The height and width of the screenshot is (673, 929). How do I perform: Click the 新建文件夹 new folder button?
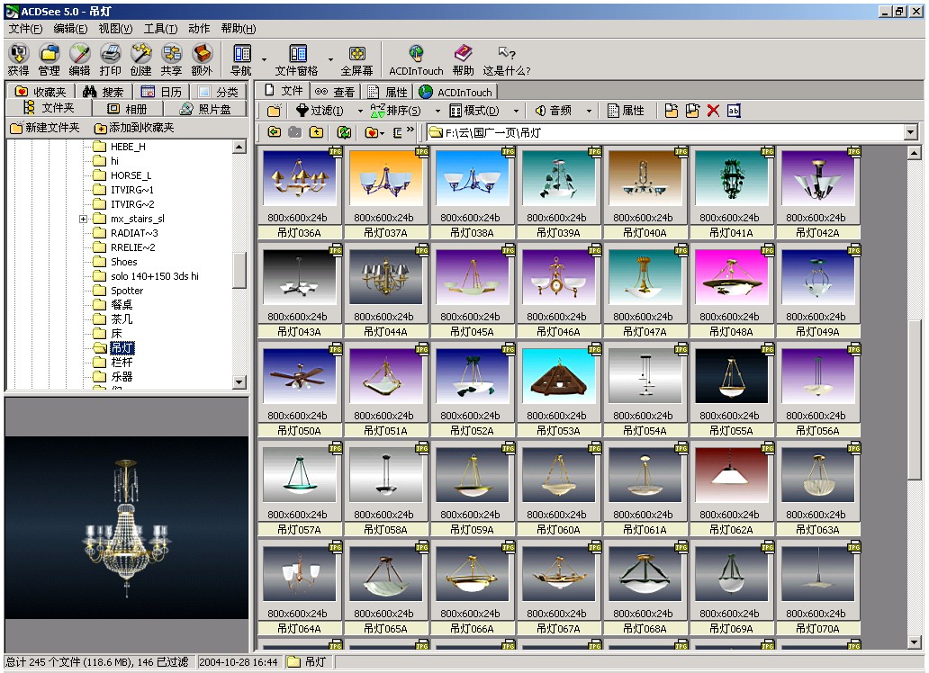click(45, 128)
